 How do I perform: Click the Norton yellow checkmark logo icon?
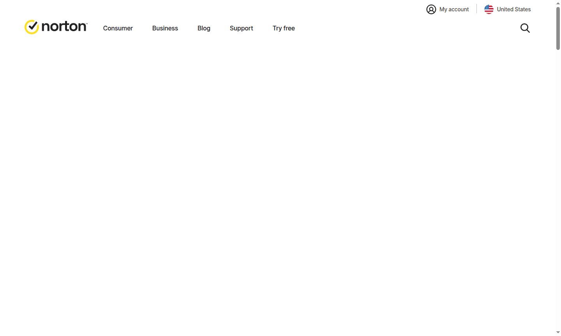click(x=32, y=27)
